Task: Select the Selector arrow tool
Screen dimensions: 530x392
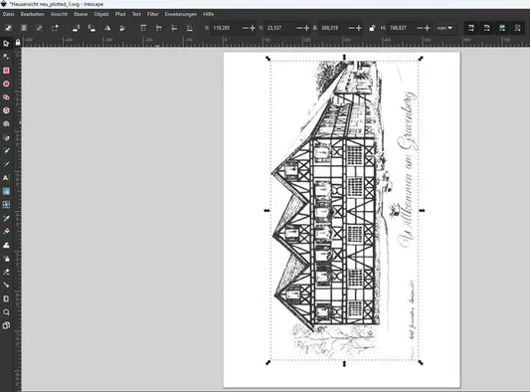Action: click(x=6, y=44)
